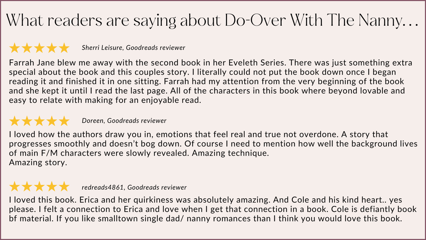Click the fifth star of Sherri Leisure's rating
Viewport: 426px width, 240px height.
pyautogui.click(x=64, y=48)
